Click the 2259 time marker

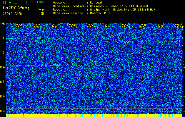(161, 25)
